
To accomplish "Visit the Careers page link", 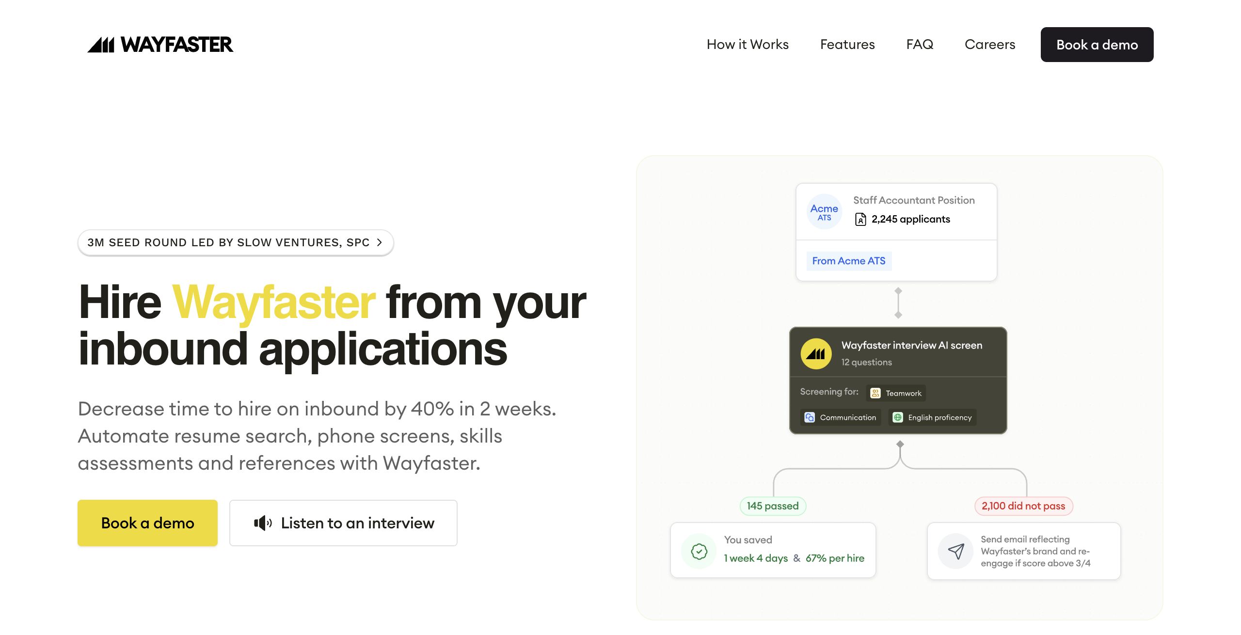I will 989,45.
